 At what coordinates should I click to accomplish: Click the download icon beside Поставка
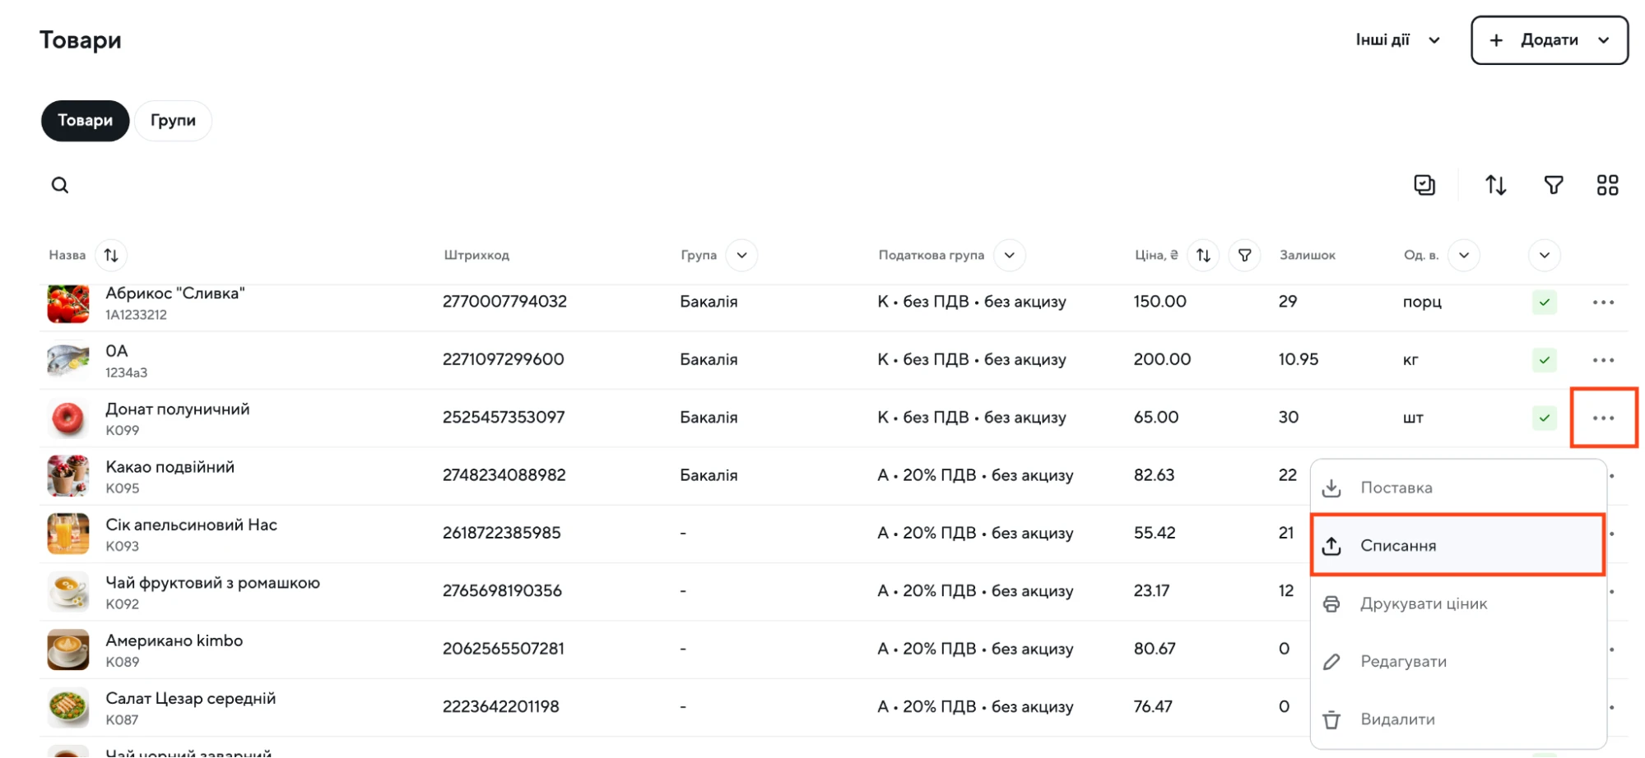1331,488
